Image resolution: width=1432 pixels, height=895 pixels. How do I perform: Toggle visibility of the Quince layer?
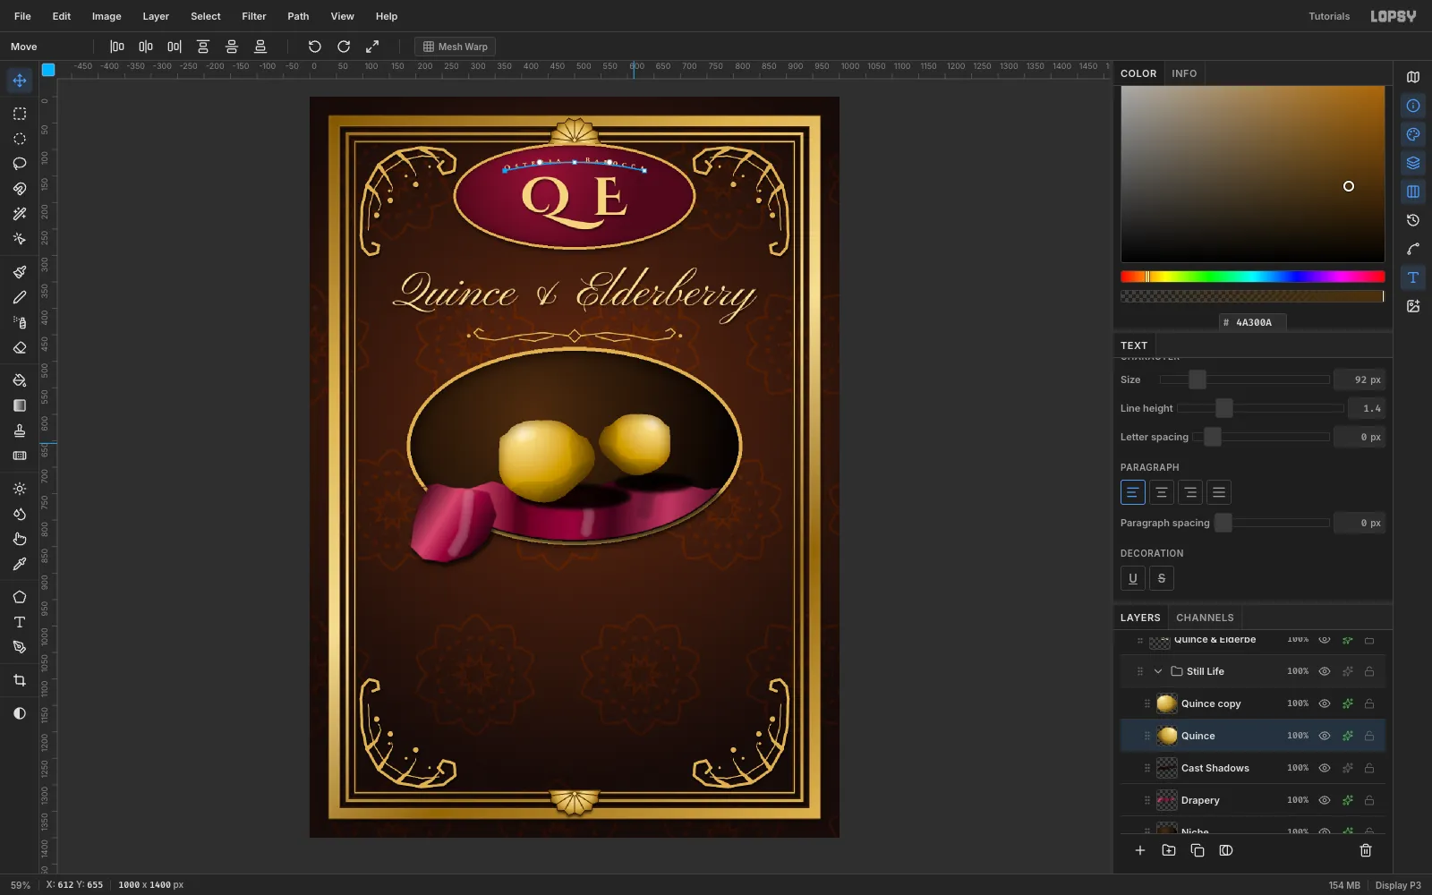coord(1325,736)
